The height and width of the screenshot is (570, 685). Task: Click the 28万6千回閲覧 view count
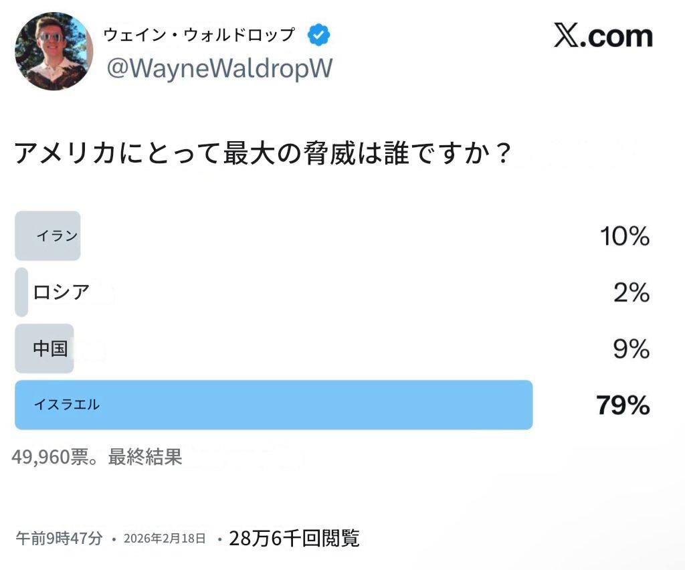(294, 538)
